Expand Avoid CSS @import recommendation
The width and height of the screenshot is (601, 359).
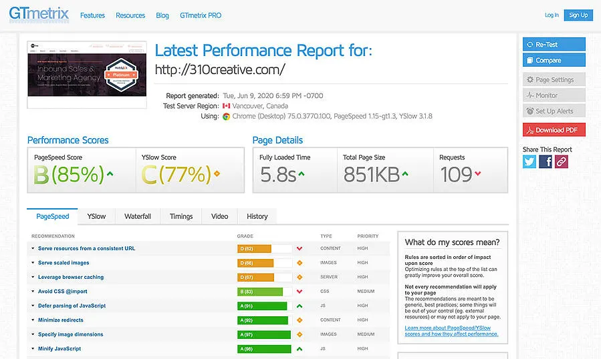pyautogui.click(x=62, y=291)
